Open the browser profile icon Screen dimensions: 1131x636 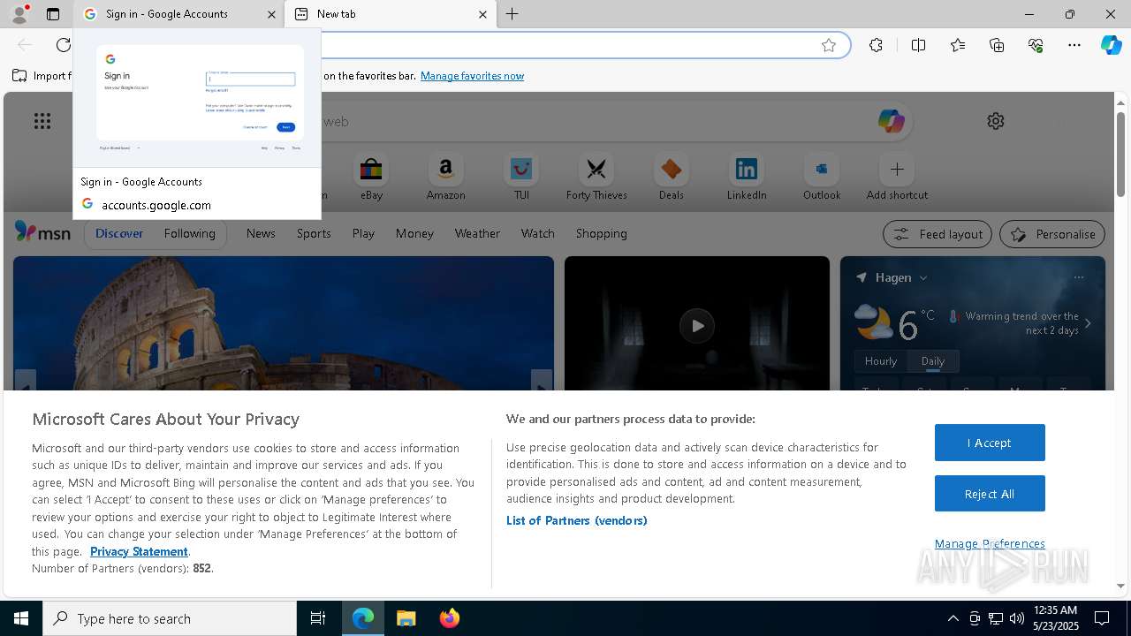click(x=19, y=14)
